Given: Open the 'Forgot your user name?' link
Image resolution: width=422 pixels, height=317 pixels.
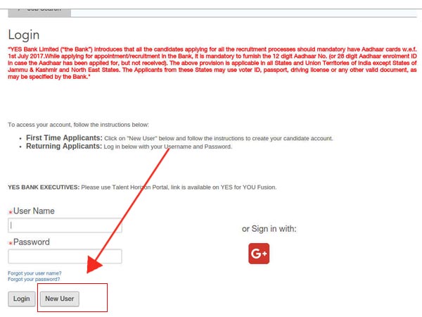Looking at the screenshot, I should [34, 273].
